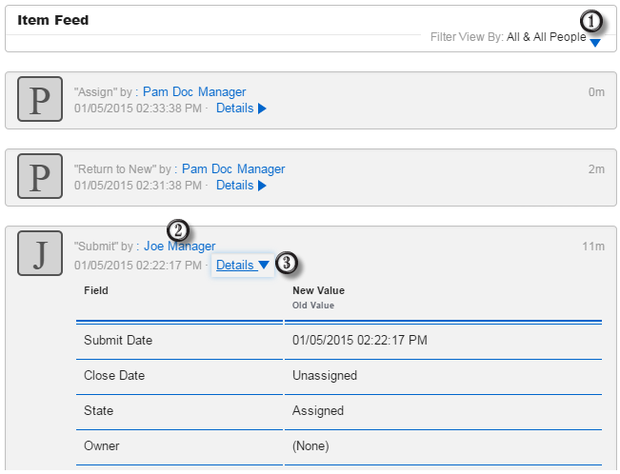Click the Item Feed panel title
This screenshot has width=620, height=474.
53,20
